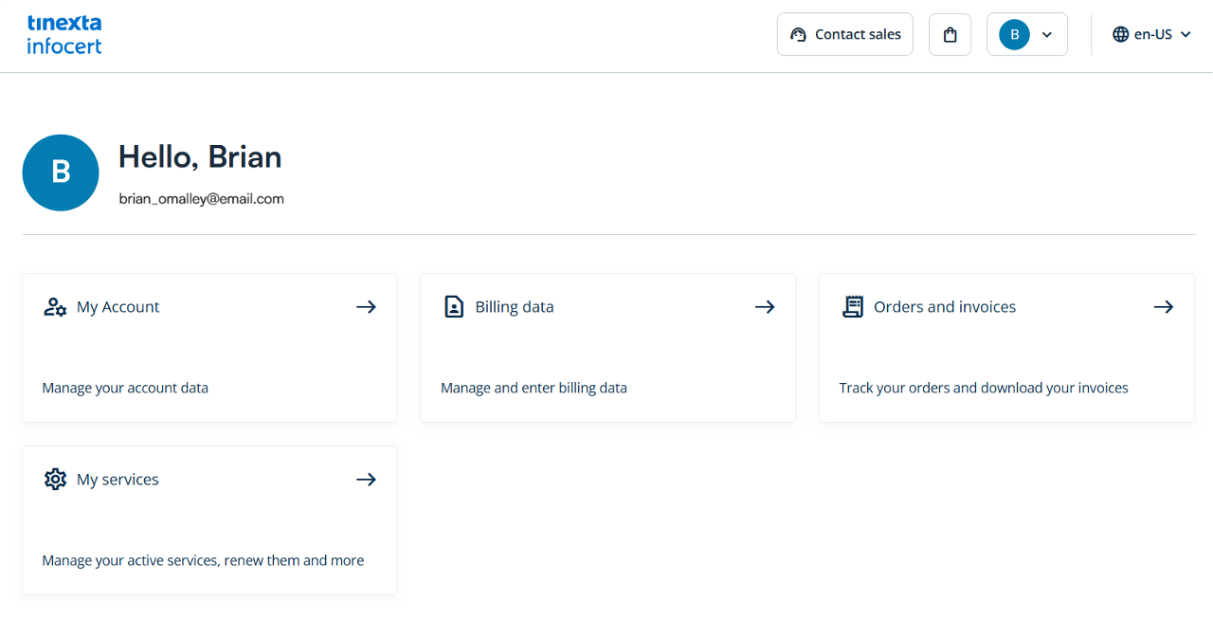Viewport: 1213px width, 619px height.
Task: Open the shopping bag cart icon
Action: click(x=950, y=34)
